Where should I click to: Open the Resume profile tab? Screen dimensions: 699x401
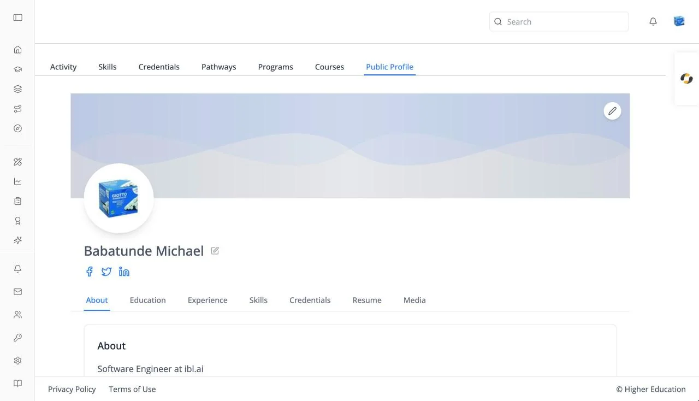tap(367, 300)
